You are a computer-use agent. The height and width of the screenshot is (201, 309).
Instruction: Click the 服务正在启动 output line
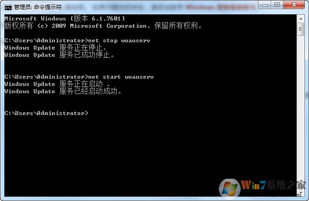pyautogui.click(x=57, y=84)
